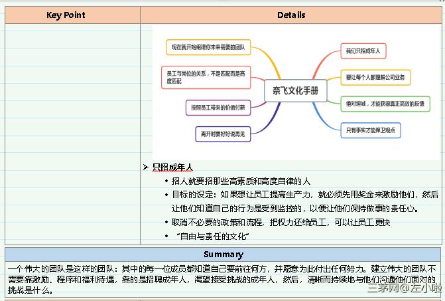Select the '绝对坦诚，才能获得真正高效的反馈' node
The height and width of the screenshot is (301, 445).
click(385, 104)
